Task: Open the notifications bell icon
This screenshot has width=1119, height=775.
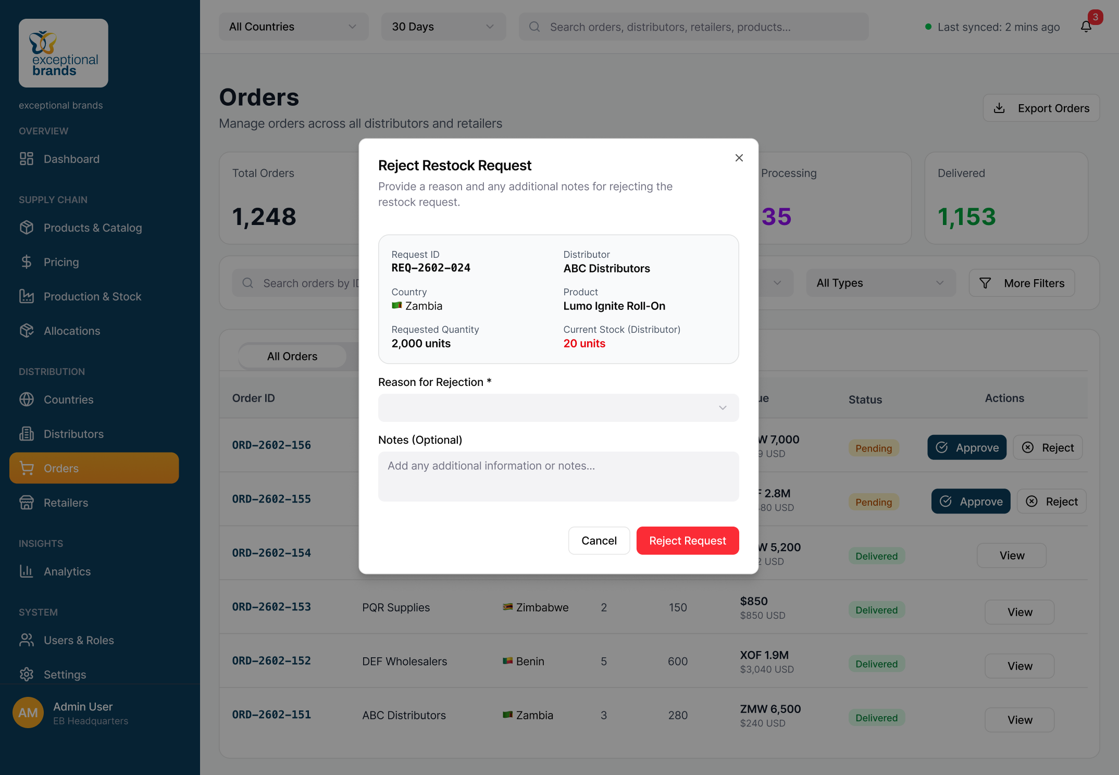Action: click(x=1086, y=27)
